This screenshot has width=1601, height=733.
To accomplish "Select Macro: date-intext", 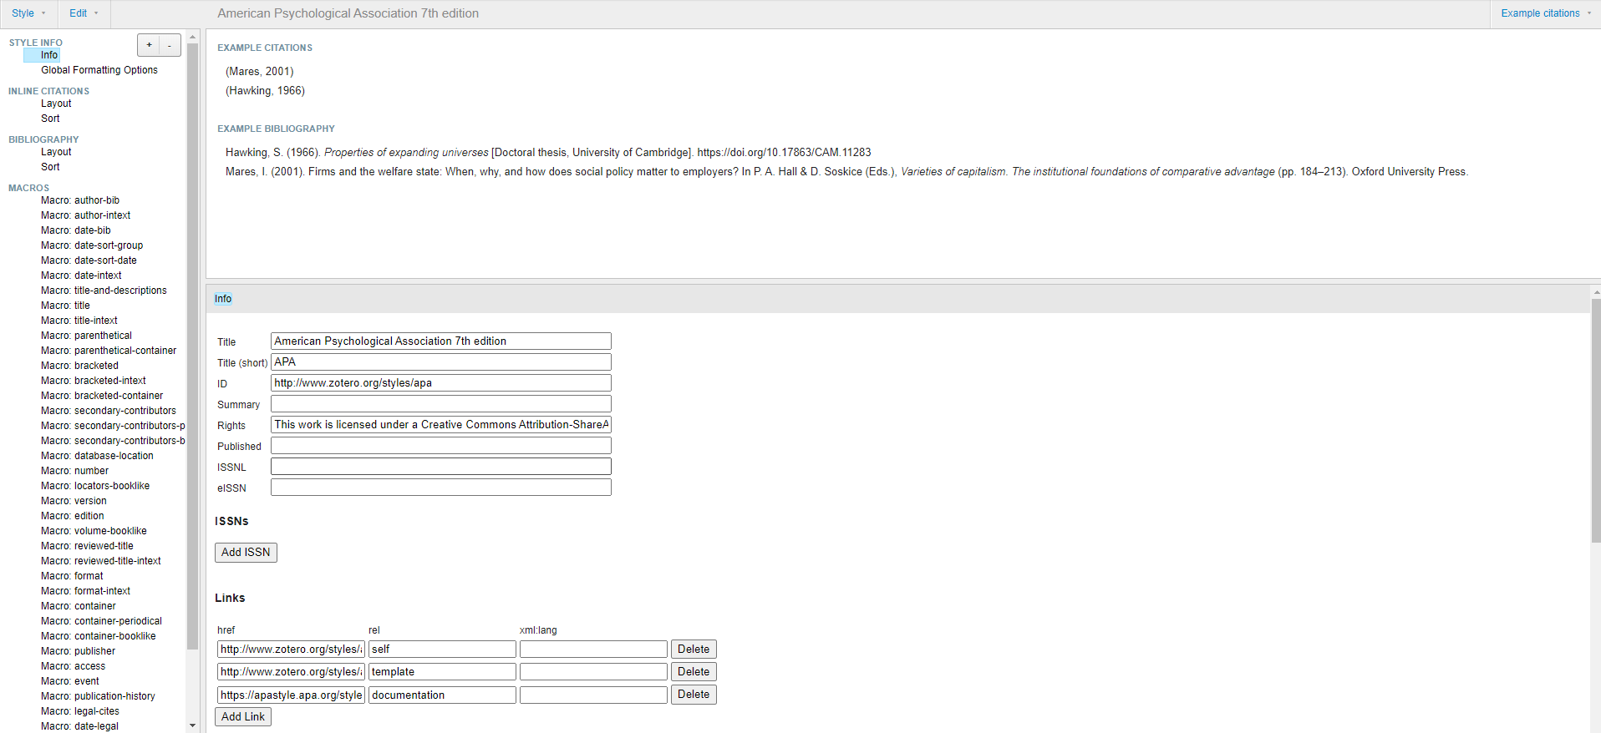I will click(81, 276).
